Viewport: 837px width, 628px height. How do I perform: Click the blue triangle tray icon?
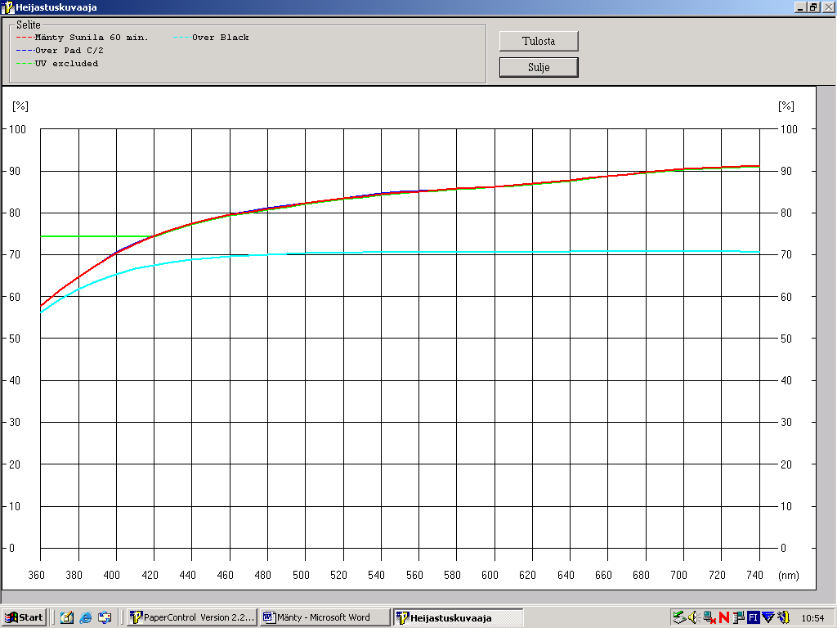pyautogui.click(x=768, y=618)
